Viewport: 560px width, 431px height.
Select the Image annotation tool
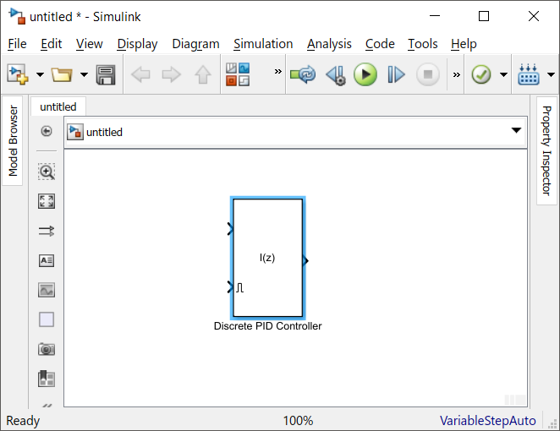pos(47,290)
